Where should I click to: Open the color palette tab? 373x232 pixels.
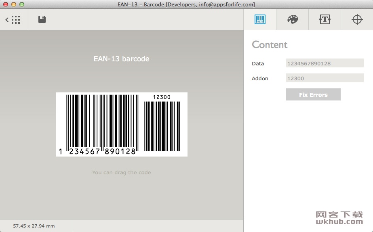tap(292, 19)
